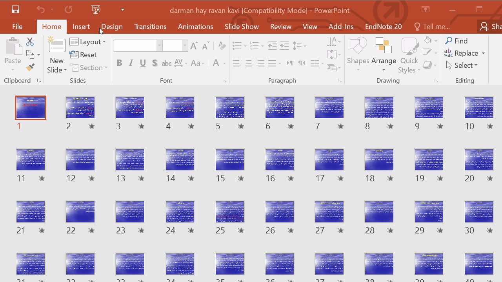Open the Layout dropdown
The height and width of the screenshot is (282, 502).
tap(88, 42)
